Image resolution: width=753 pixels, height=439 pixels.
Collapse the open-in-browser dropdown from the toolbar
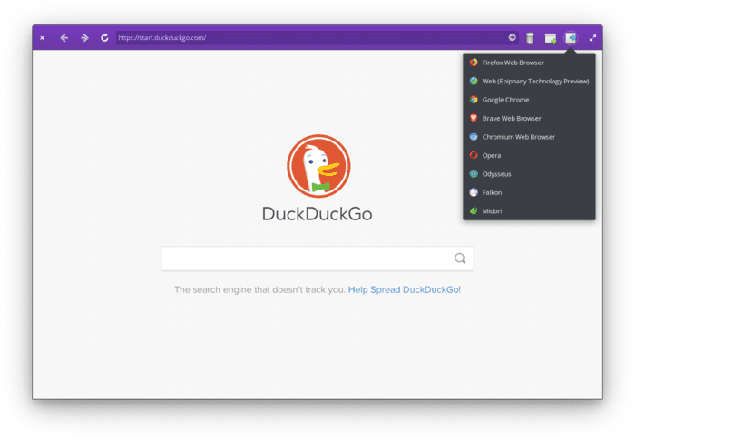tap(571, 38)
